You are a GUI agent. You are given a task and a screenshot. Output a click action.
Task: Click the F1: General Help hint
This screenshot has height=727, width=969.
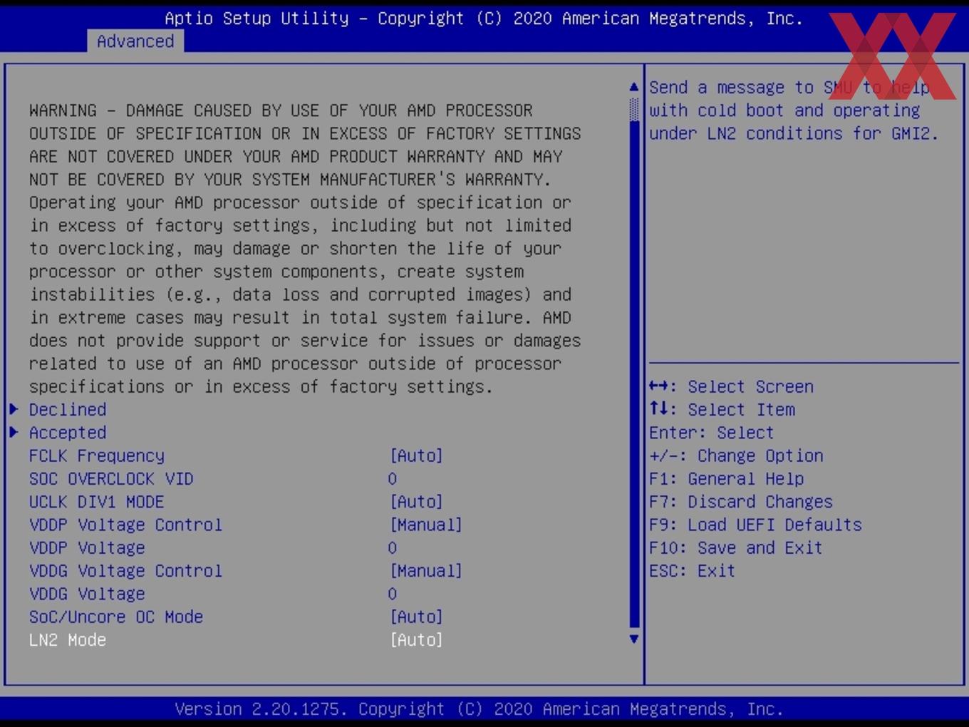click(x=727, y=479)
